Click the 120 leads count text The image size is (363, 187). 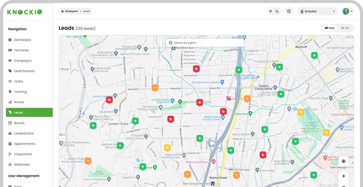tap(85, 28)
